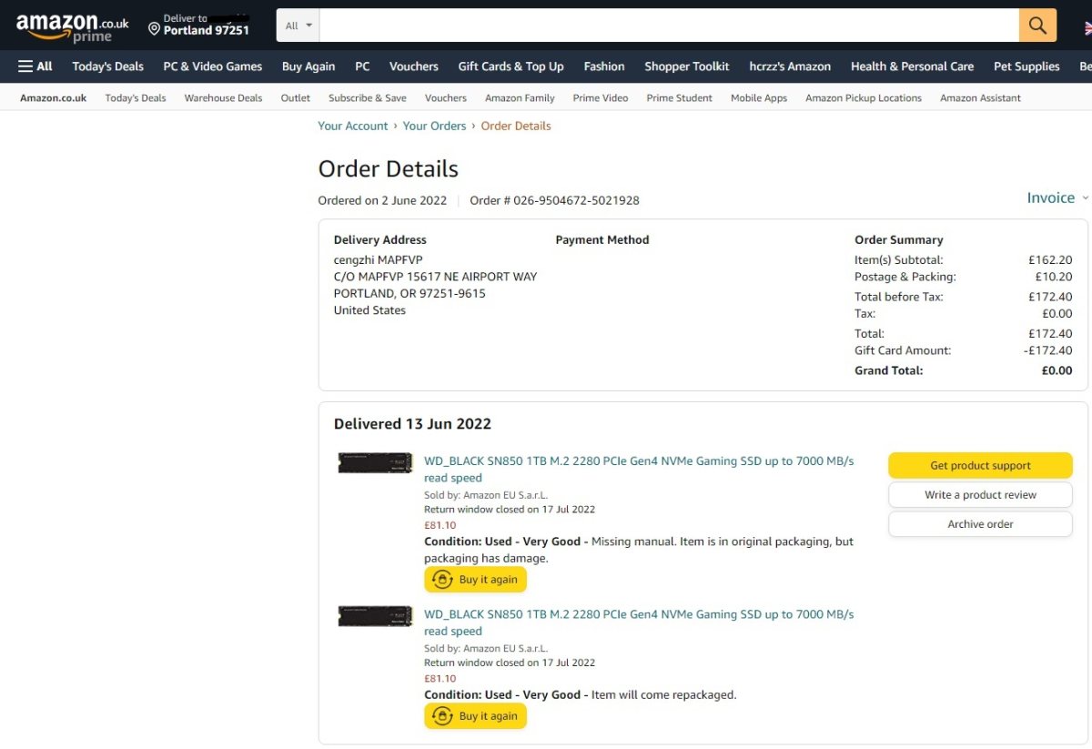Click the Order Details breadcrumb
Viewport: 1092px width, 749px height.
(x=516, y=127)
